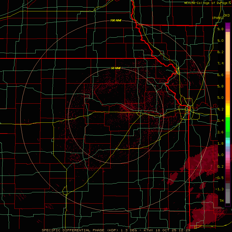Select the 1.8 value on the scale
232x232 pixels.
coord(220,144)
